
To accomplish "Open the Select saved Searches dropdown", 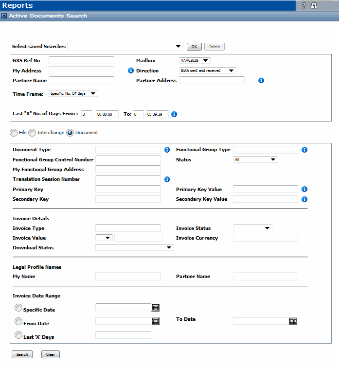I will point(125,47).
